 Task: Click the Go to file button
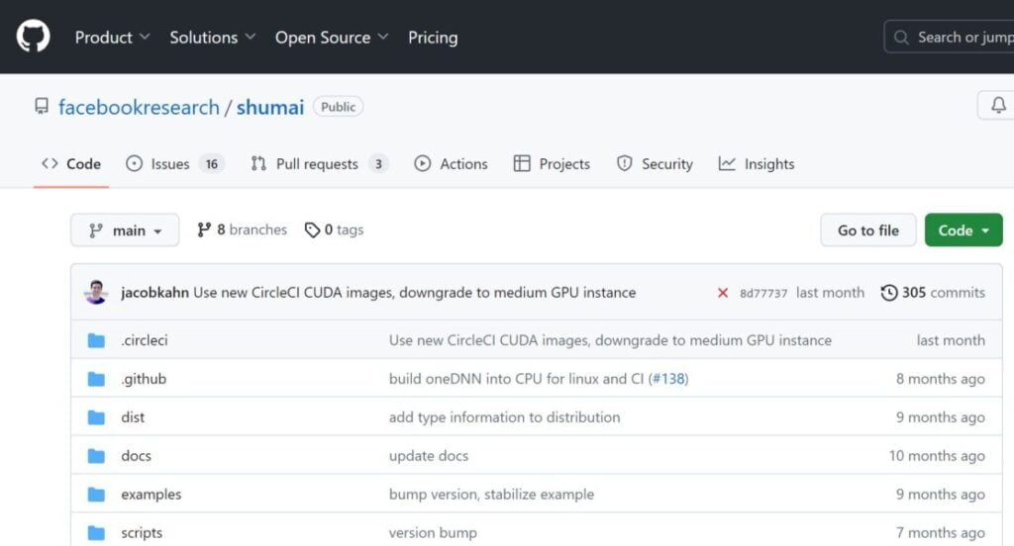(867, 230)
